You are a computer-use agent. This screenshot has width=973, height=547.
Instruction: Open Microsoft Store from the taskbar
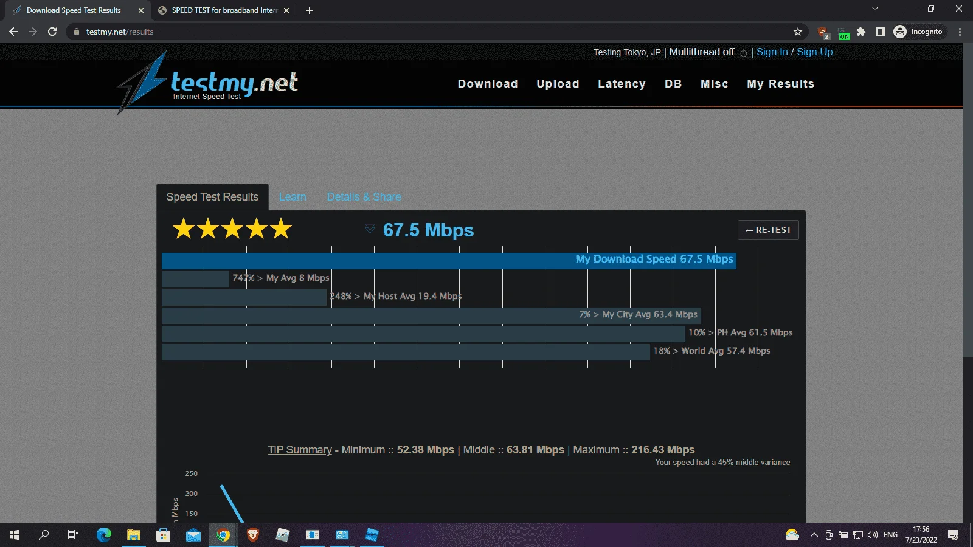(163, 535)
